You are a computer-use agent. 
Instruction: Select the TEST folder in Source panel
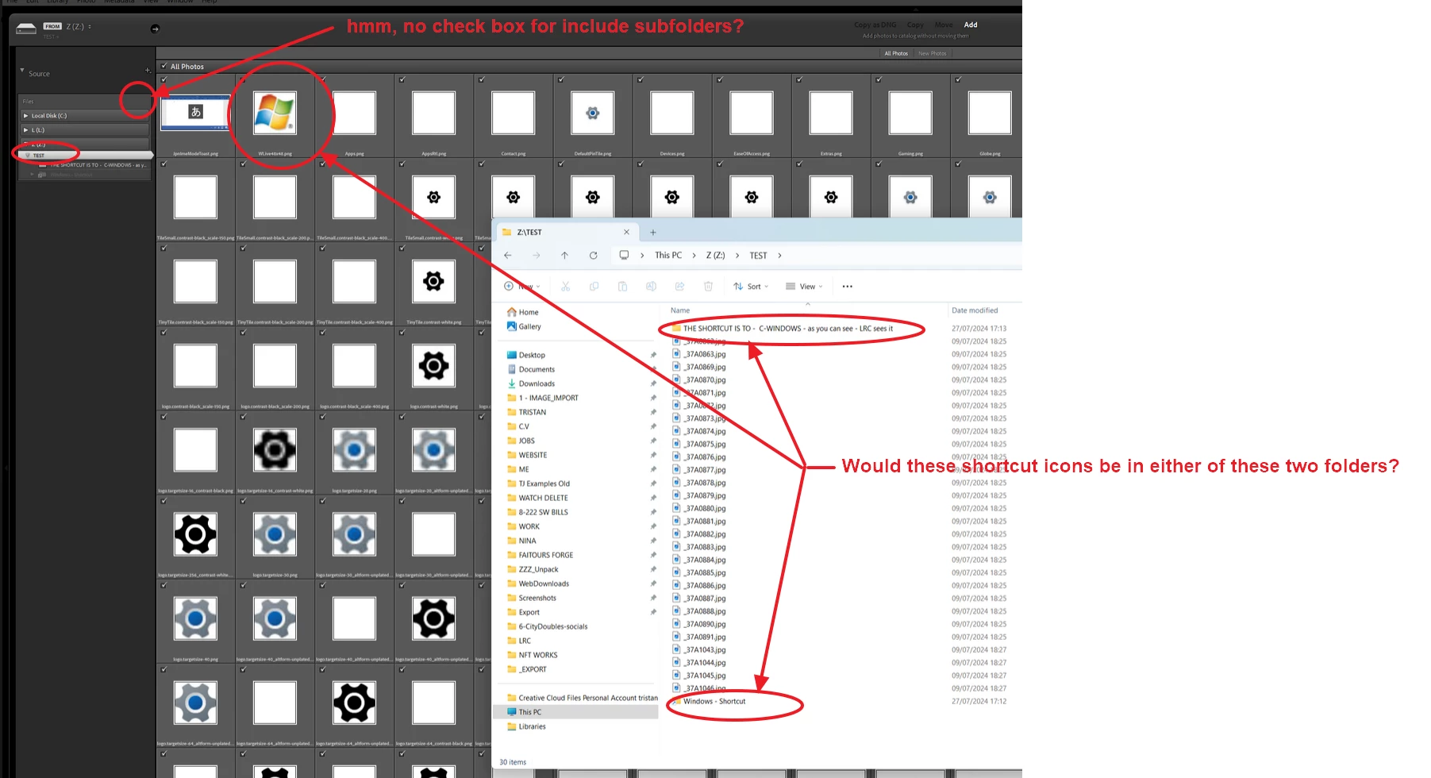(85, 156)
